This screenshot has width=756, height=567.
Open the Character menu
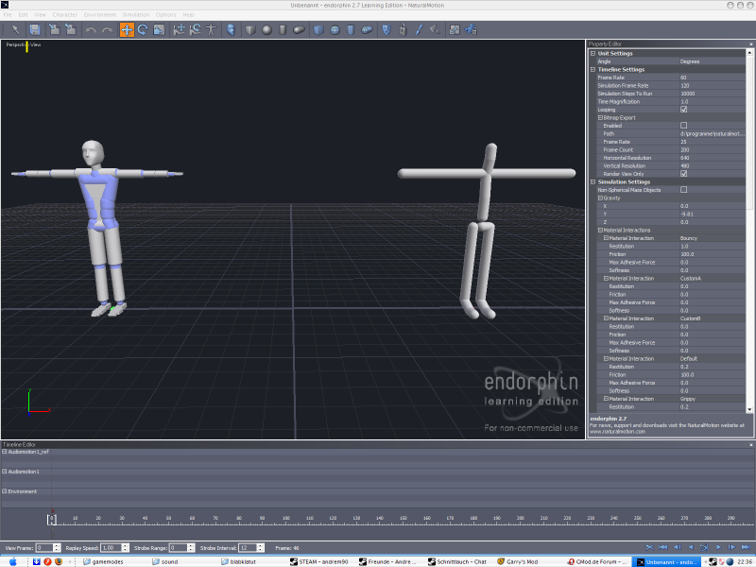65,15
